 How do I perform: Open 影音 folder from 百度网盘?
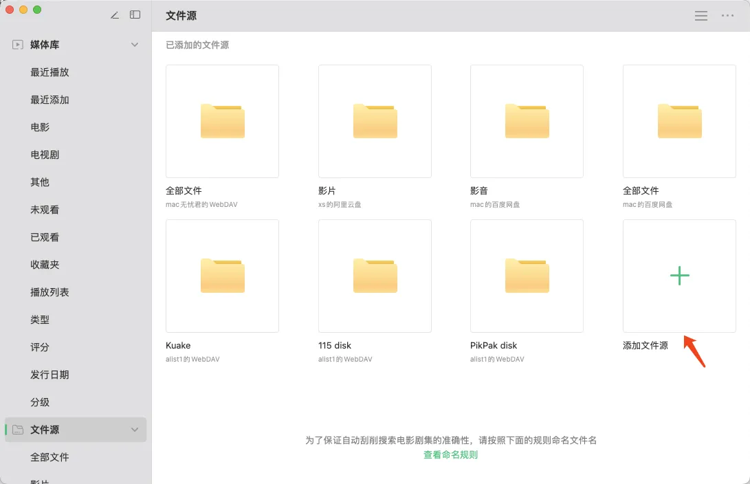tap(527, 121)
